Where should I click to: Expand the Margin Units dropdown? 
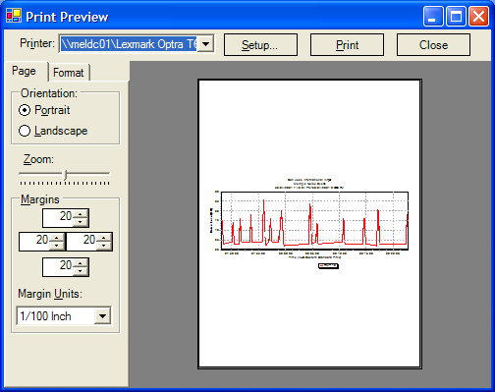tap(102, 316)
